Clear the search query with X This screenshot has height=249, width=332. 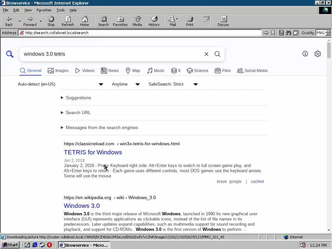tap(207, 54)
